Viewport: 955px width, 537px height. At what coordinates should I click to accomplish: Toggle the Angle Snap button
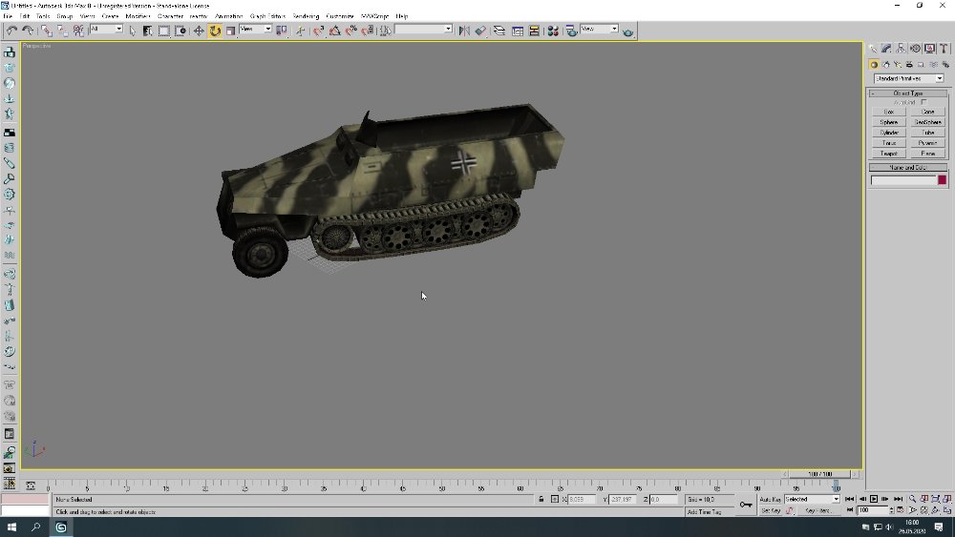tap(335, 31)
